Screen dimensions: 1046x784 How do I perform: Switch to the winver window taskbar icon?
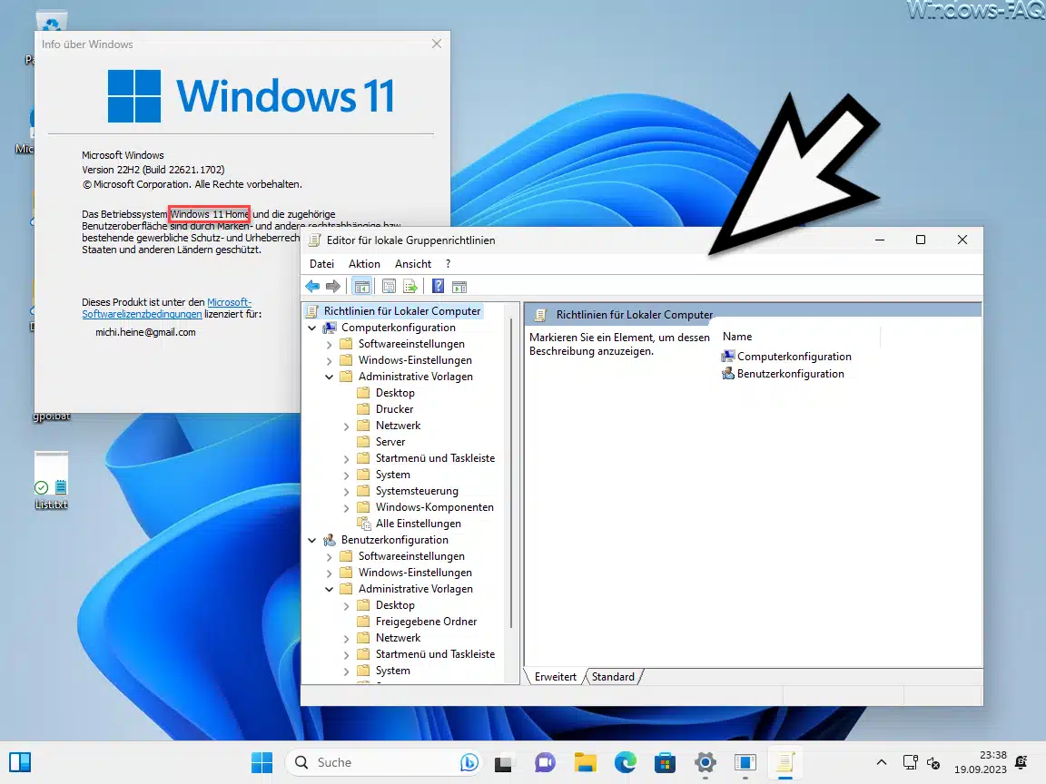pos(745,762)
